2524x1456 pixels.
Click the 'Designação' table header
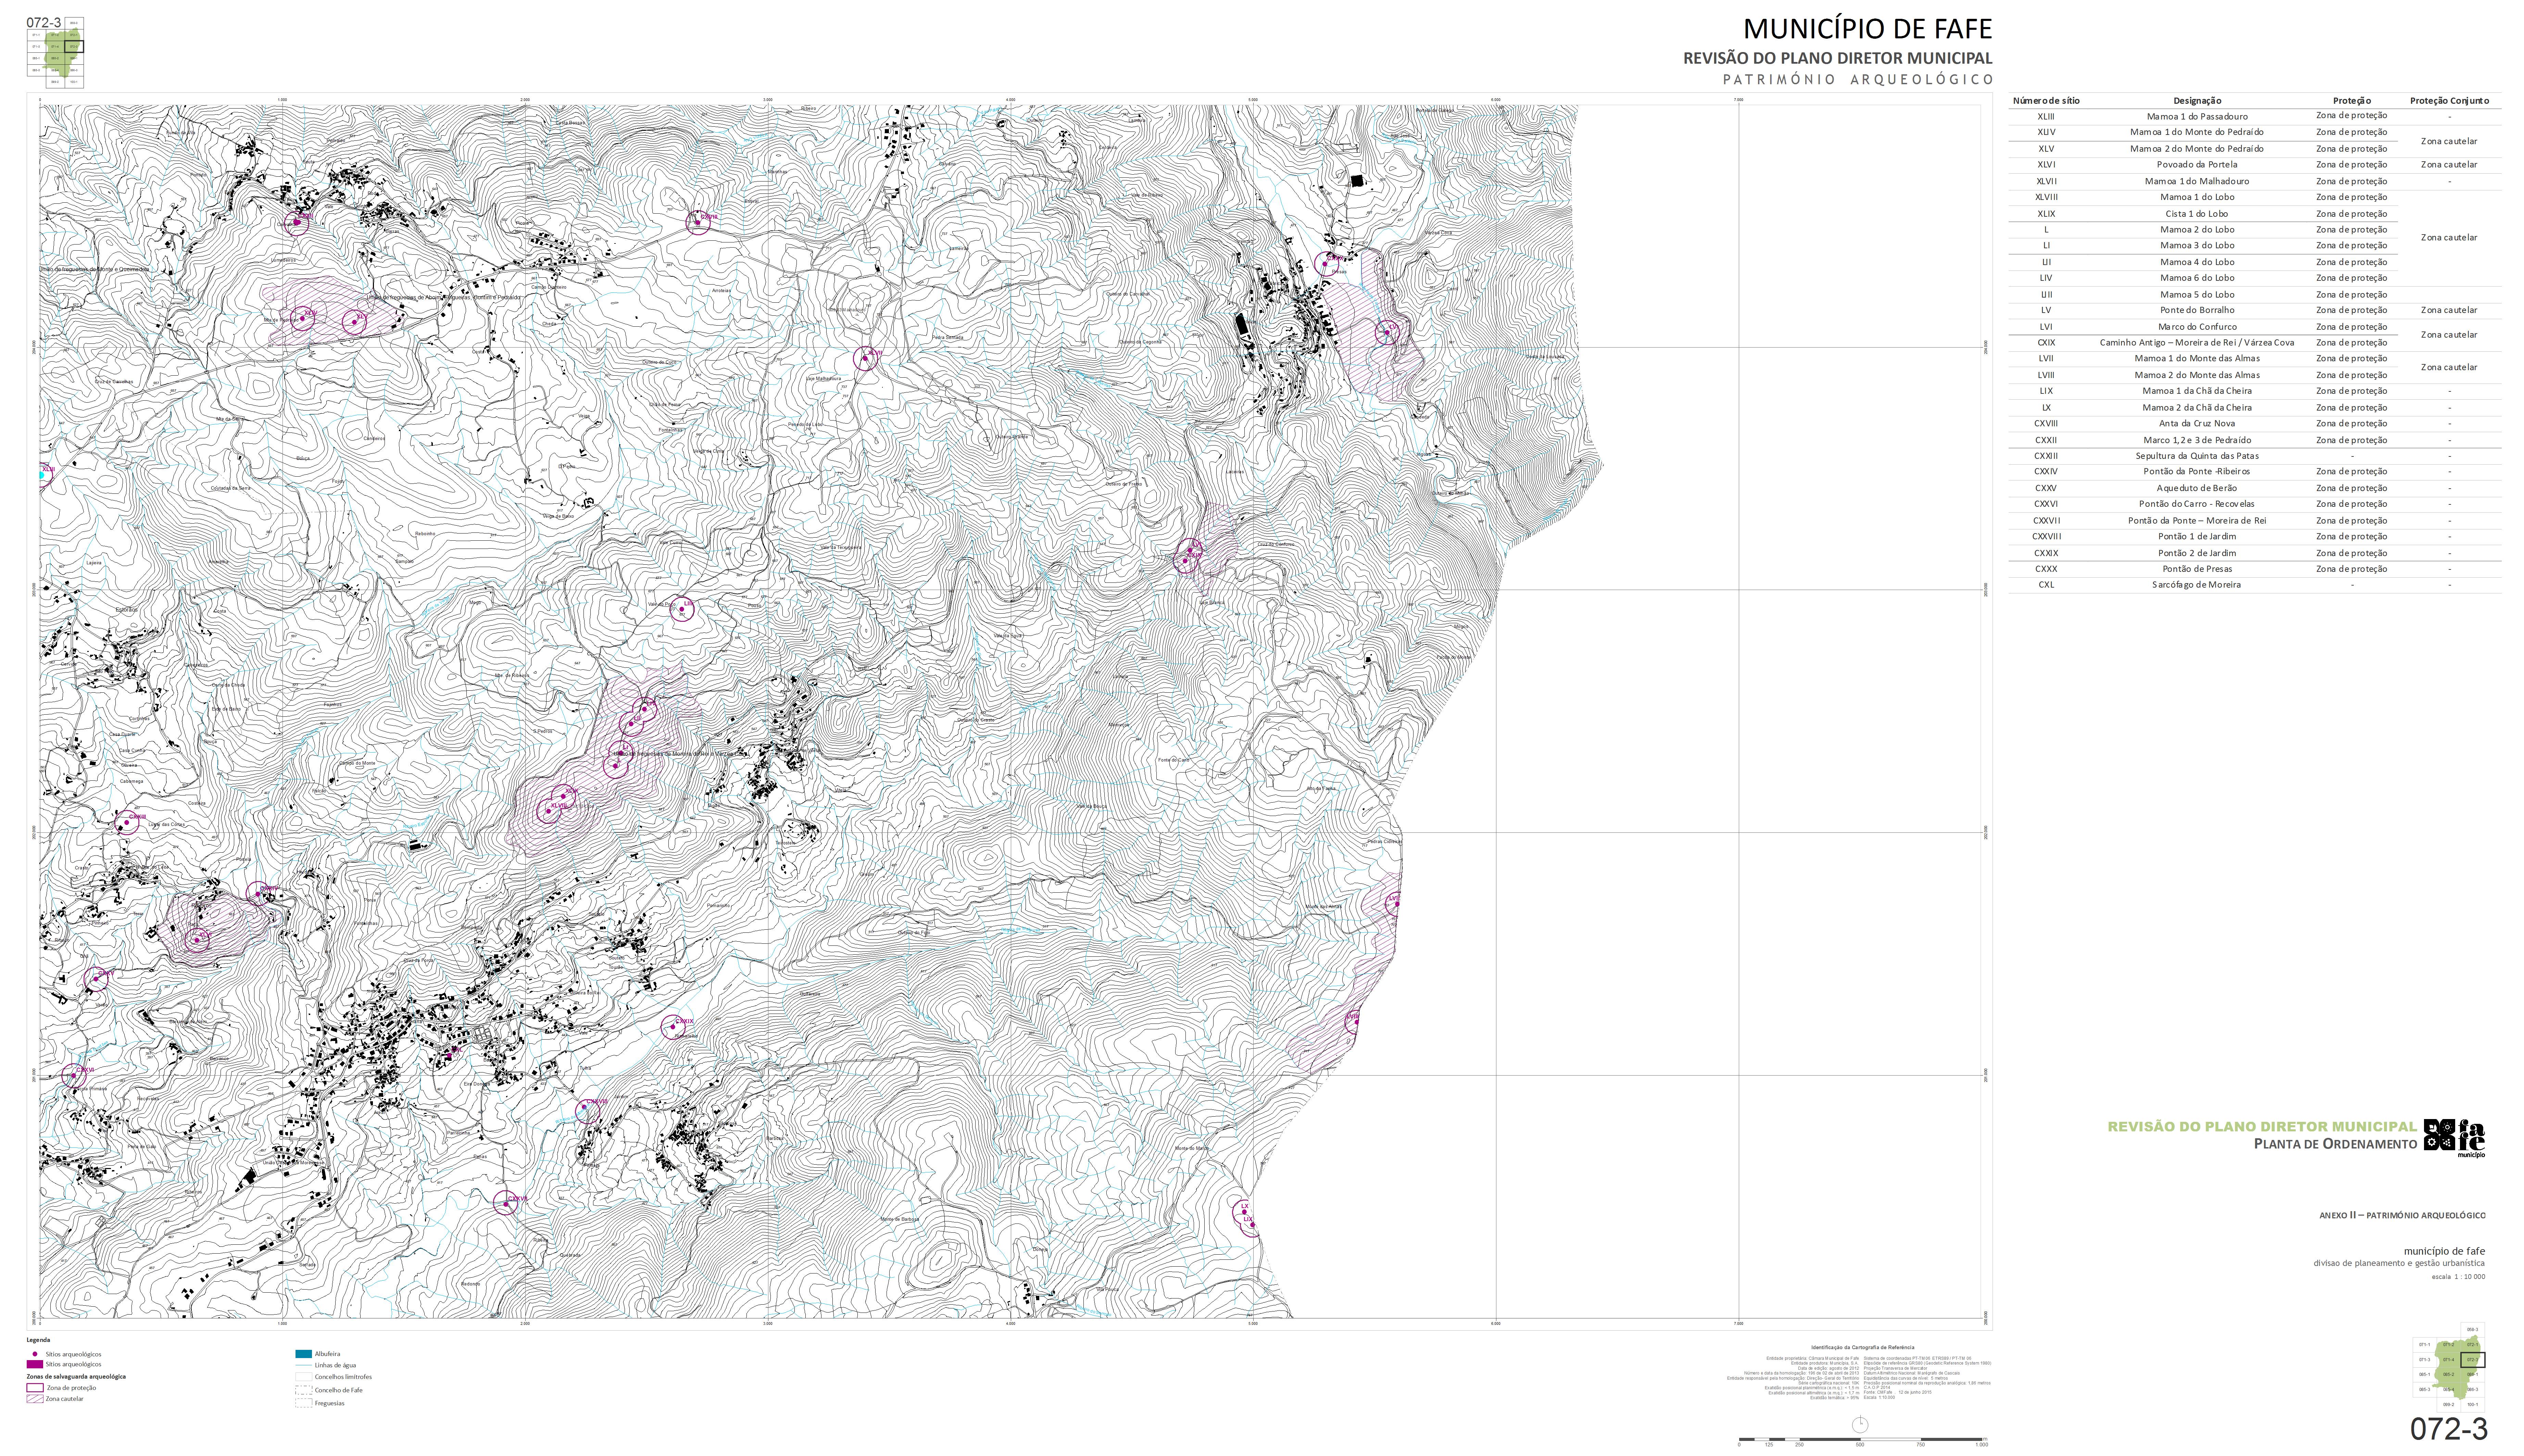pos(2197,101)
